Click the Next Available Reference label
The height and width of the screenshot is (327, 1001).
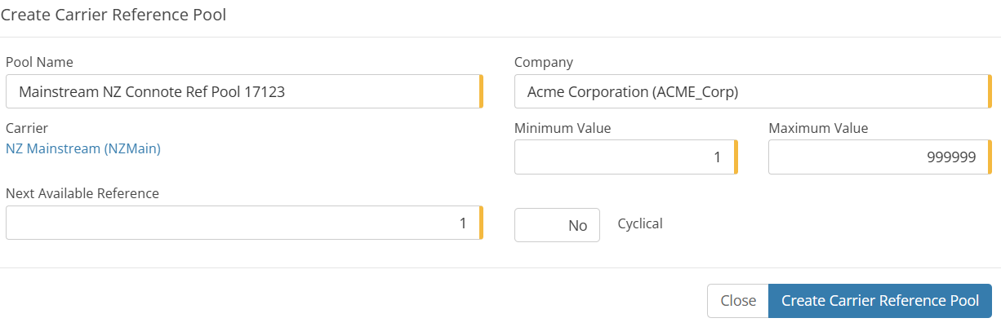coord(82,193)
